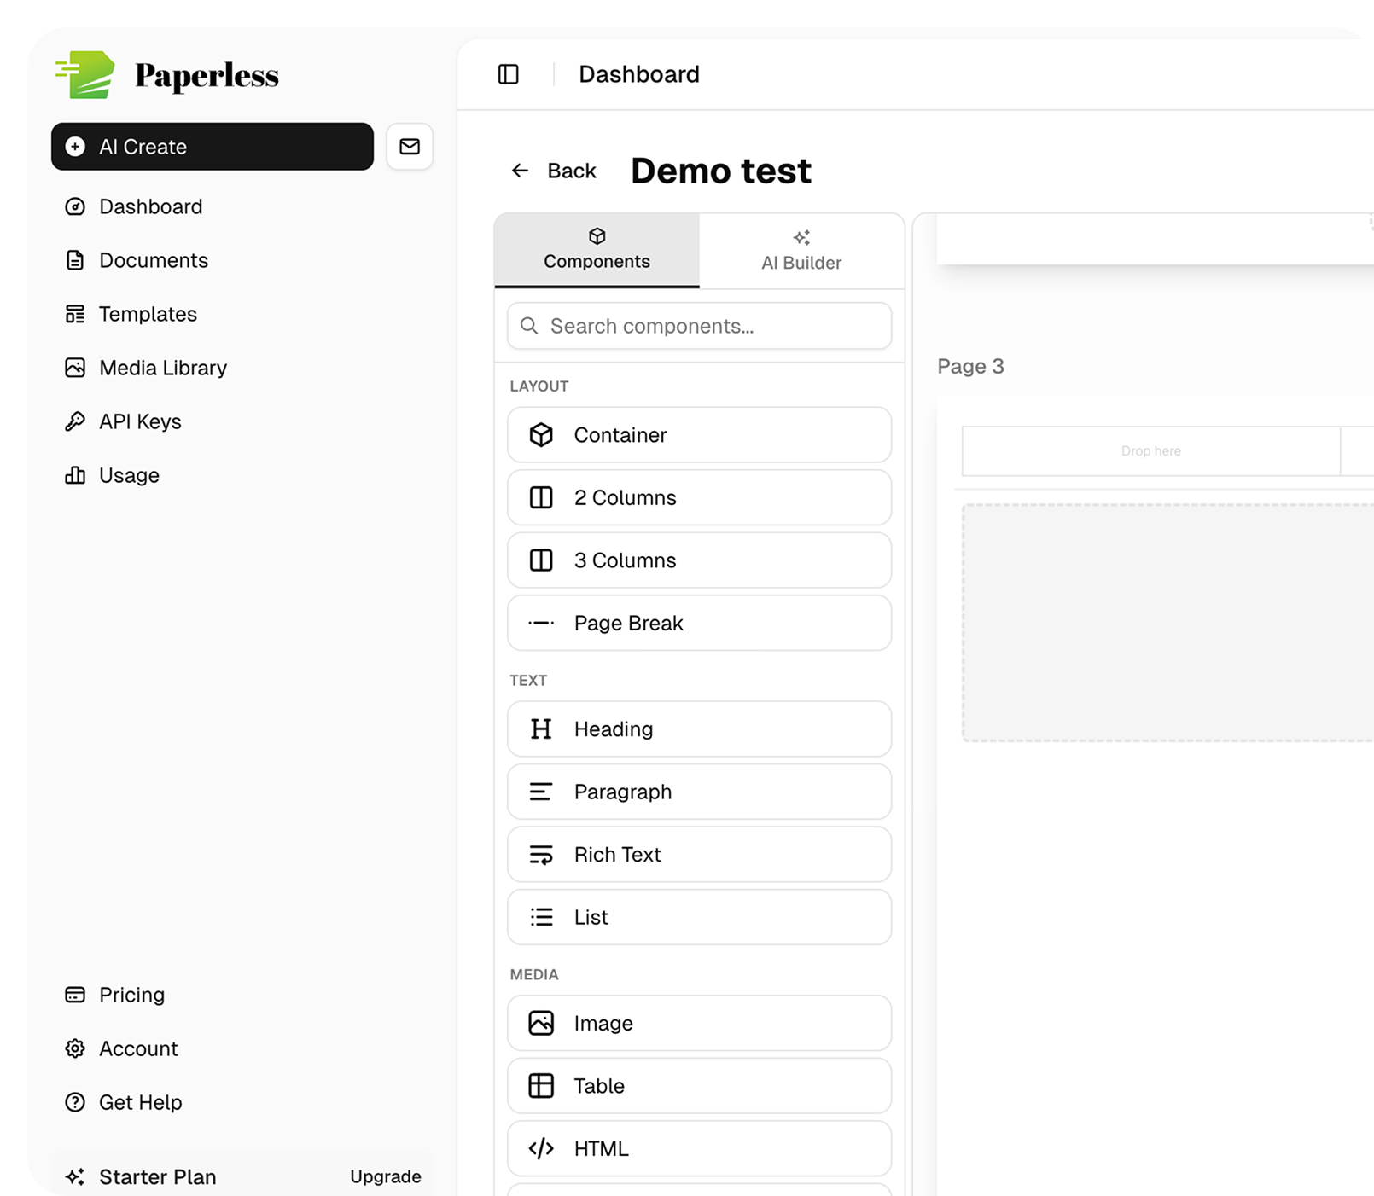Click the Rich Text component icon
This screenshot has width=1374, height=1196.
click(540, 854)
